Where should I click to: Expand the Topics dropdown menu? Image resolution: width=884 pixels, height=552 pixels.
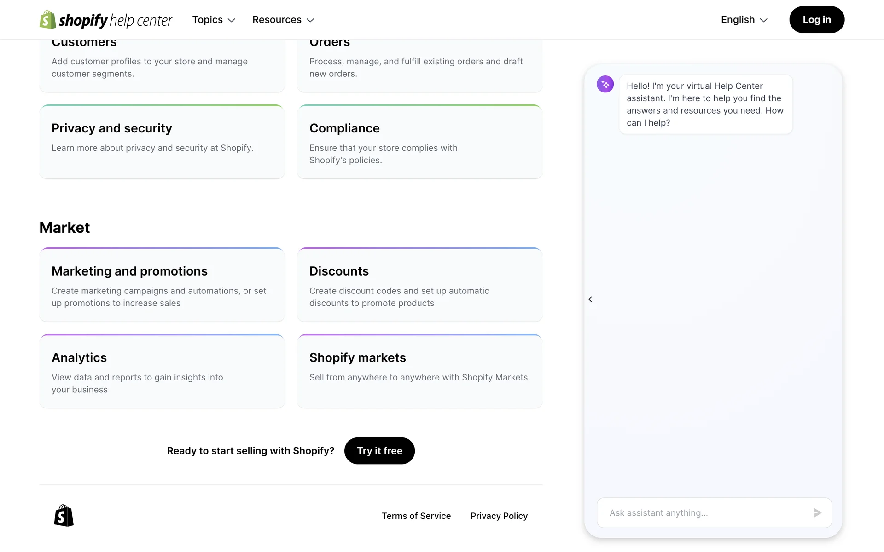click(x=214, y=20)
